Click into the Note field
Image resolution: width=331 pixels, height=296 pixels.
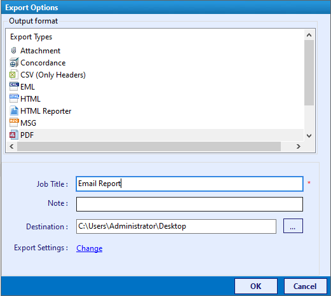click(189, 204)
